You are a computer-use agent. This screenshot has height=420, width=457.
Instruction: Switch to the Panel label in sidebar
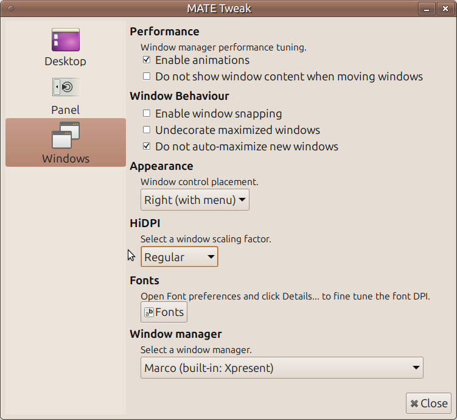tap(65, 110)
